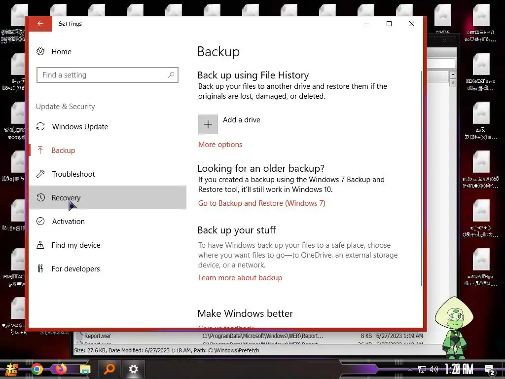The height and width of the screenshot is (379, 505).
Task: Launch Chrome from the taskbar
Action: (x=37, y=369)
